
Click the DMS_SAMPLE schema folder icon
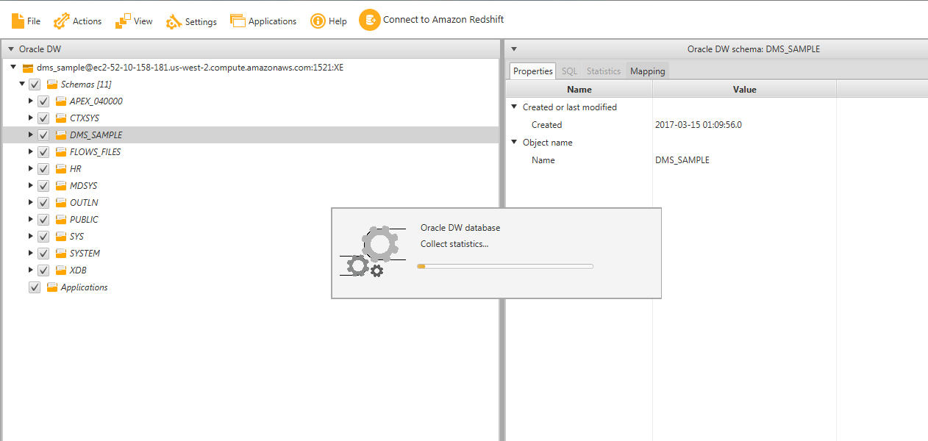pyautogui.click(x=61, y=135)
